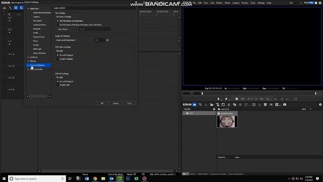Click the scissors Cut icon in Bin
The width and height of the screenshot is (323, 182).
point(229,105)
